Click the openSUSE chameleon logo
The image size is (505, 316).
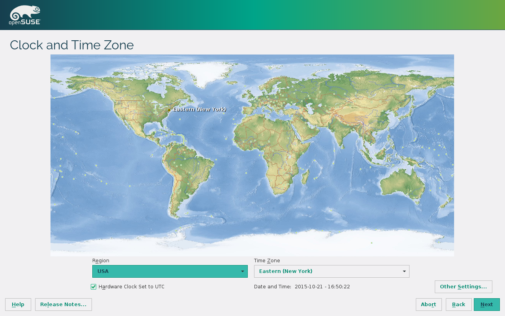24,15
